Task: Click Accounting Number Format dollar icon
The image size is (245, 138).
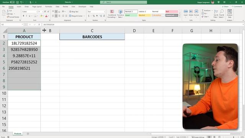Action: tap(88, 16)
